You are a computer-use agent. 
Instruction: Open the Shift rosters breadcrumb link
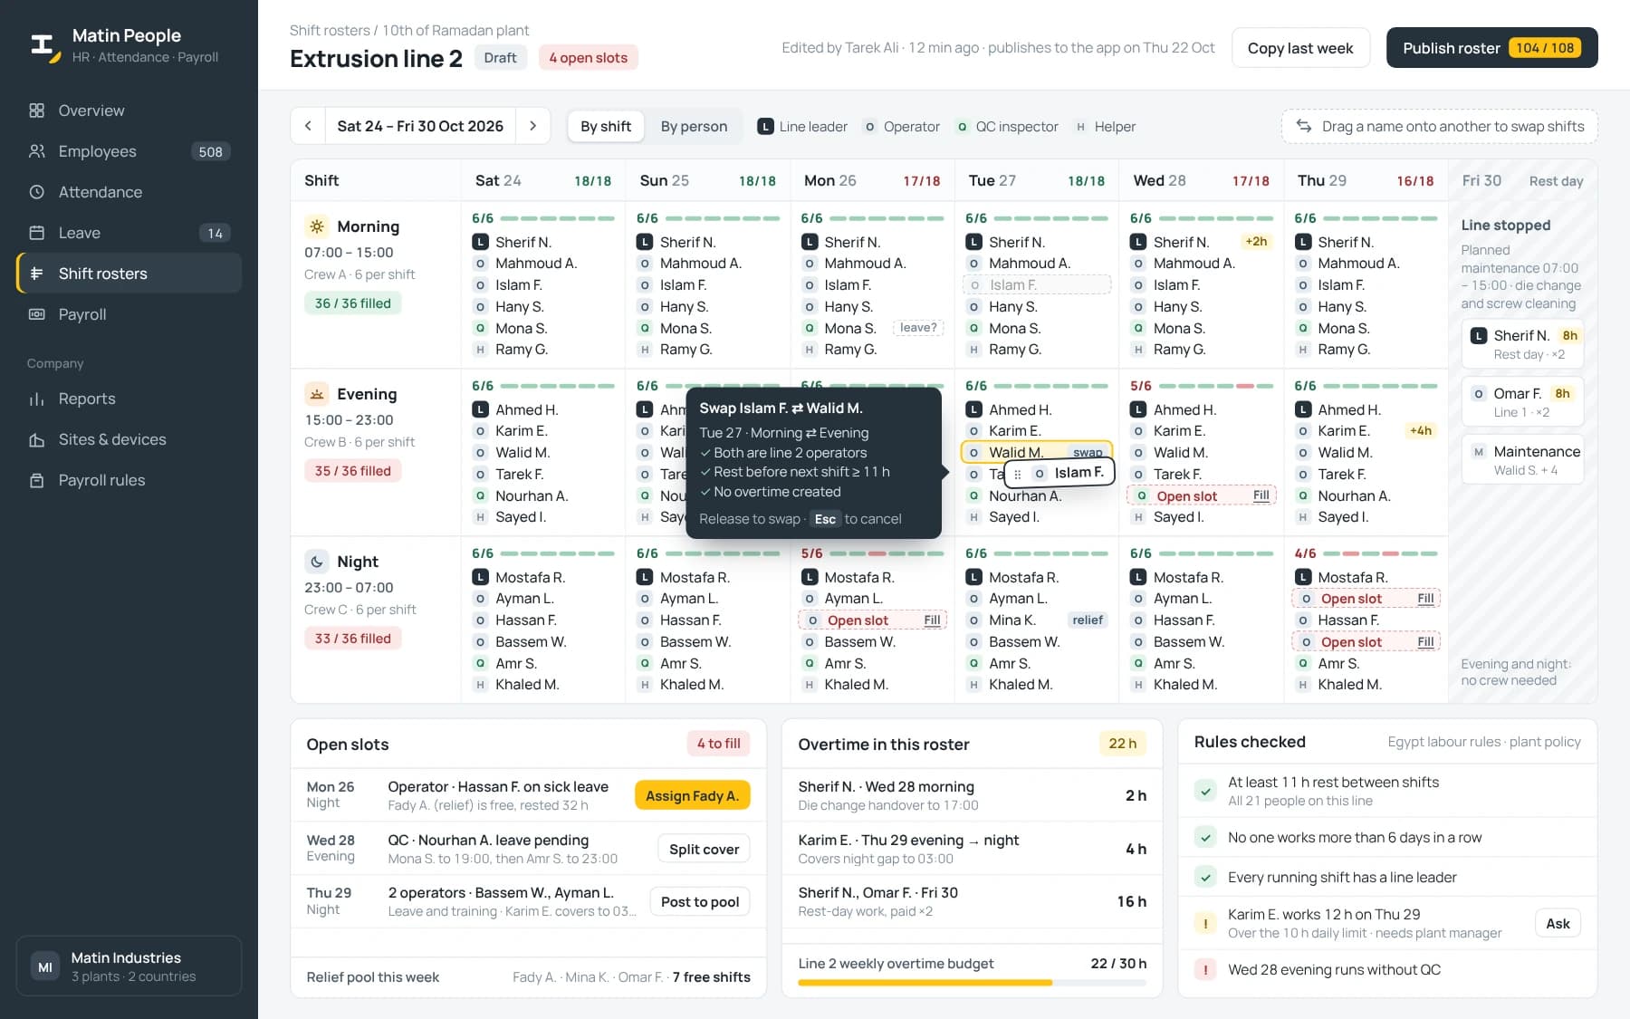(330, 31)
